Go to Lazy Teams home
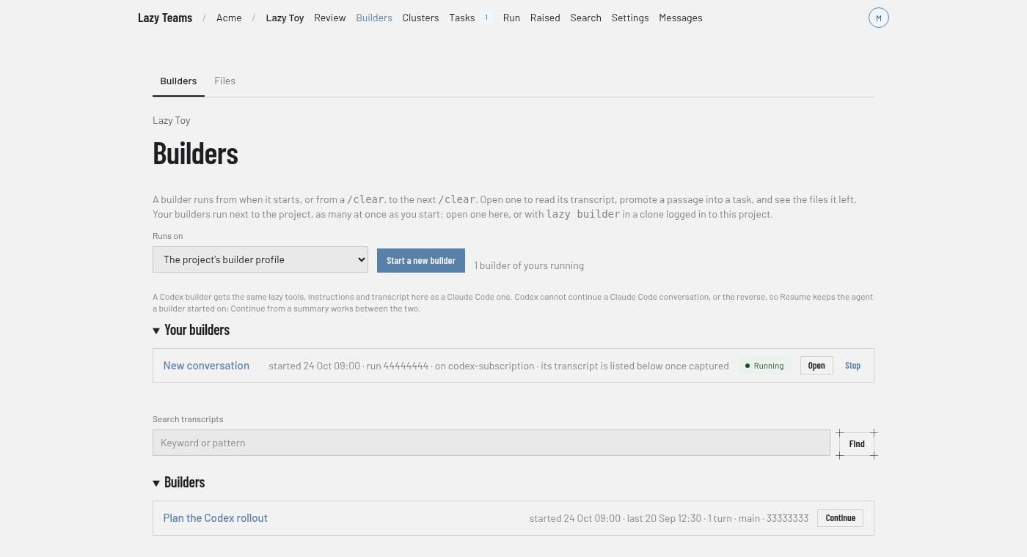The image size is (1027, 557). [165, 18]
